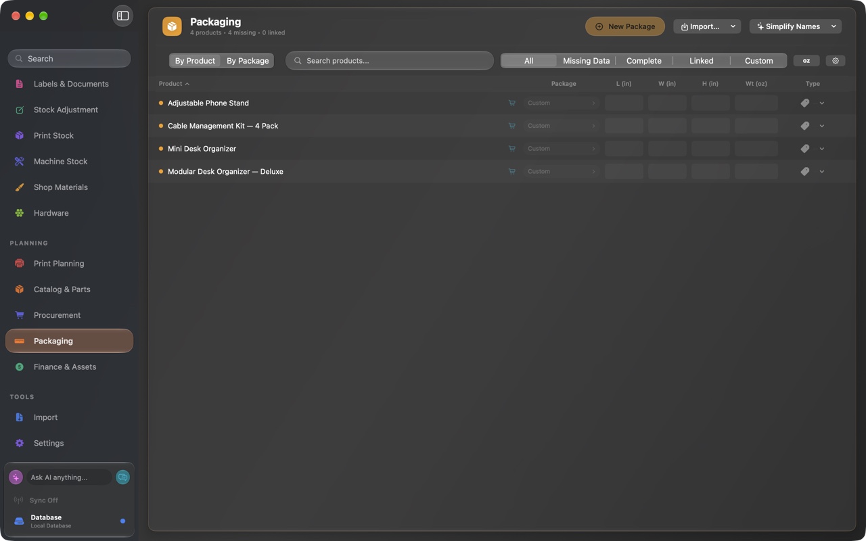The width and height of the screenshot is (866, 541).
Task: Toggle the oz weight unit button
Action: [806, 61]
